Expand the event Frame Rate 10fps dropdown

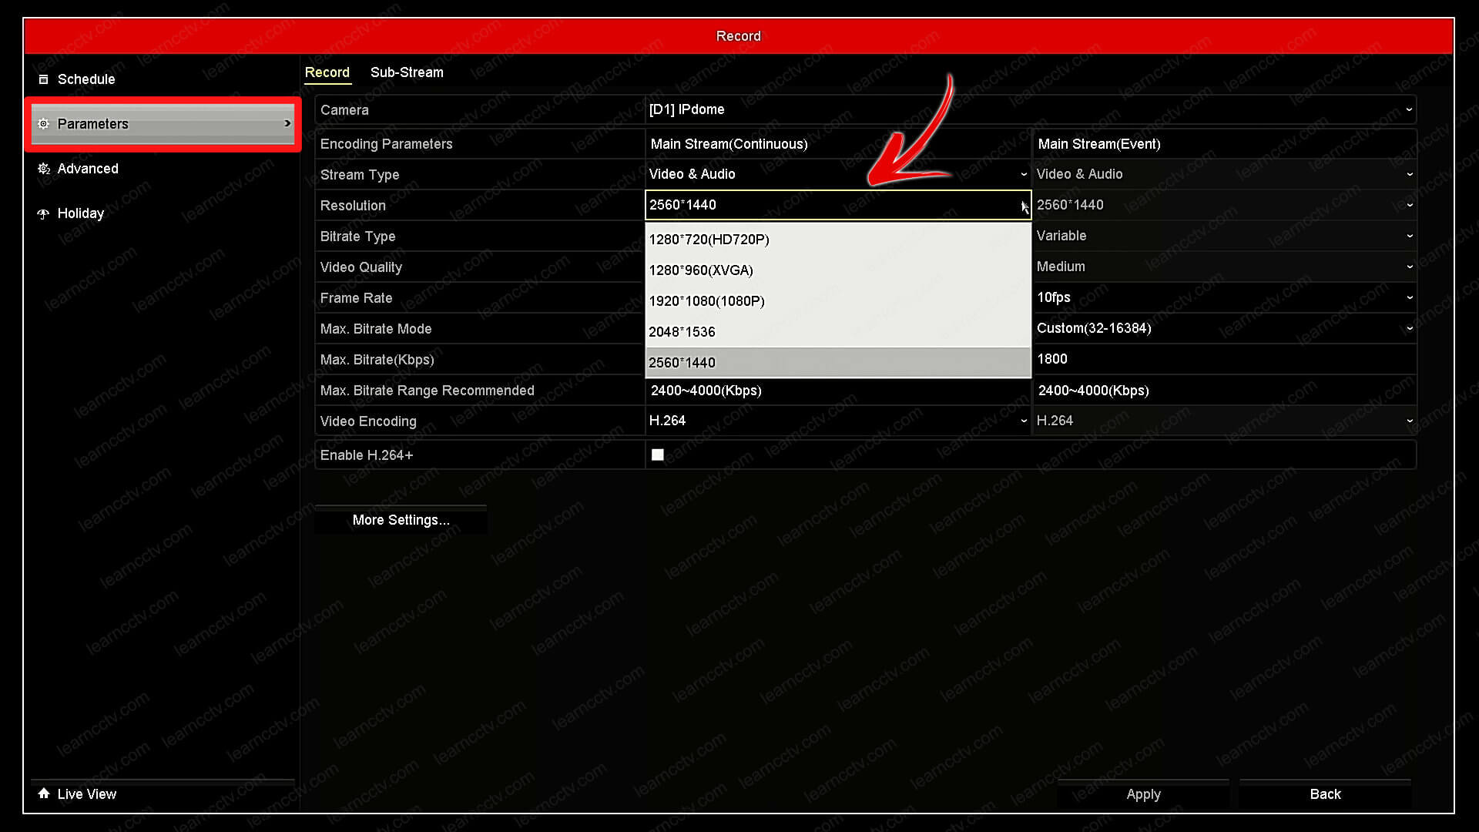point(1223,297)
